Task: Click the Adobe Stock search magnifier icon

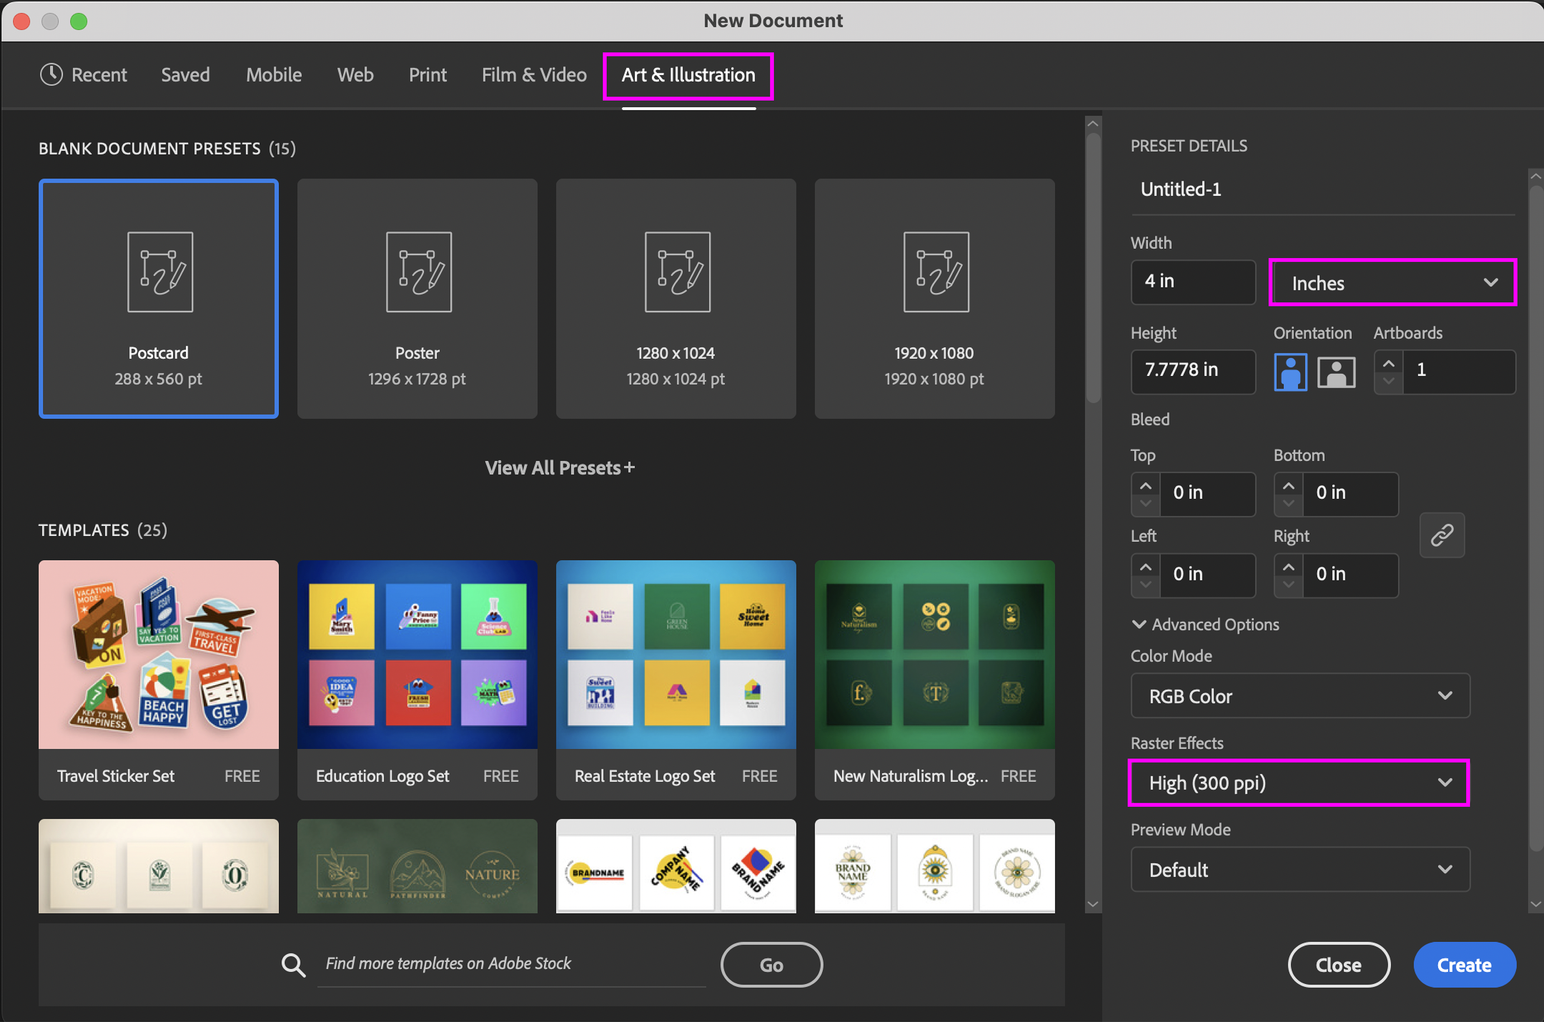Action: [293, 964]
